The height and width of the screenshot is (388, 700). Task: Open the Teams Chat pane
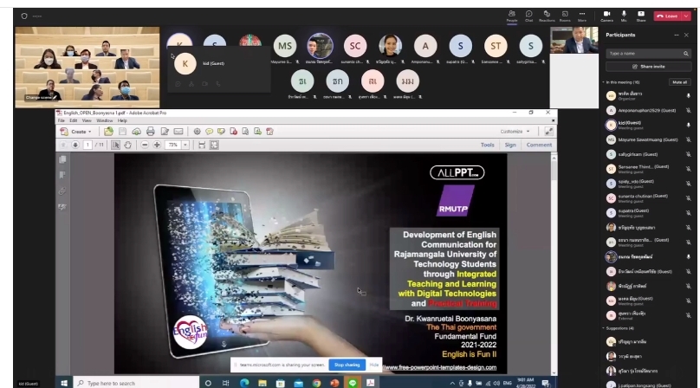point(529,16)
